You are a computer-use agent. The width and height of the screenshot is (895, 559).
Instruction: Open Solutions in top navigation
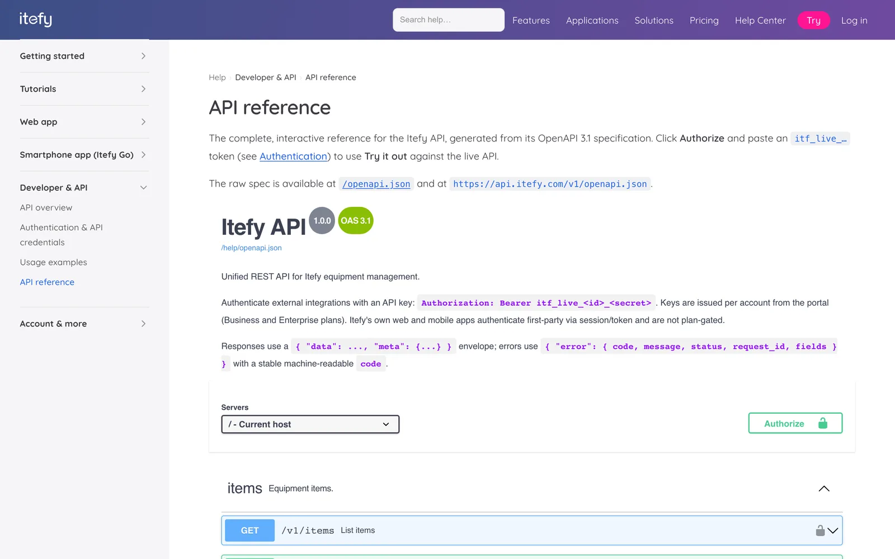[x=654, y=20]
